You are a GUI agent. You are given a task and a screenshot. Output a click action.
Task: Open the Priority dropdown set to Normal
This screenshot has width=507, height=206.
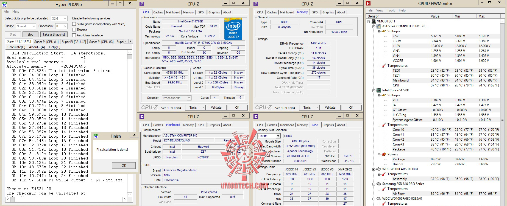click(26, 26)
